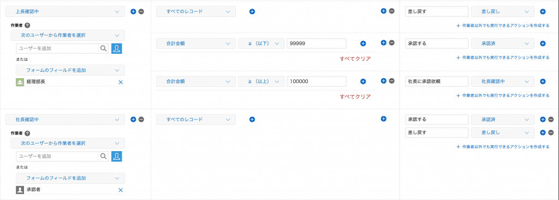The height and width of the screenshot is (200, 559).
Task: Focus the ユーザーを追加 field under 社長確認中
Action: 57,156
